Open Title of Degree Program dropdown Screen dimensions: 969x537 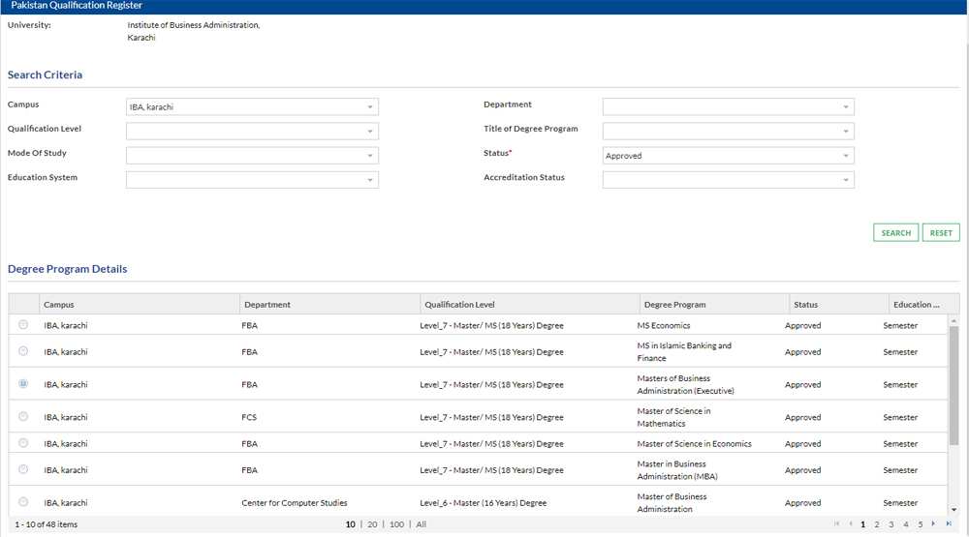(x=728, y=131)
